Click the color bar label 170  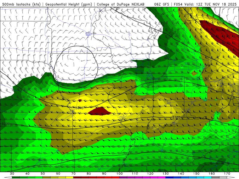(x=227, y=174)
